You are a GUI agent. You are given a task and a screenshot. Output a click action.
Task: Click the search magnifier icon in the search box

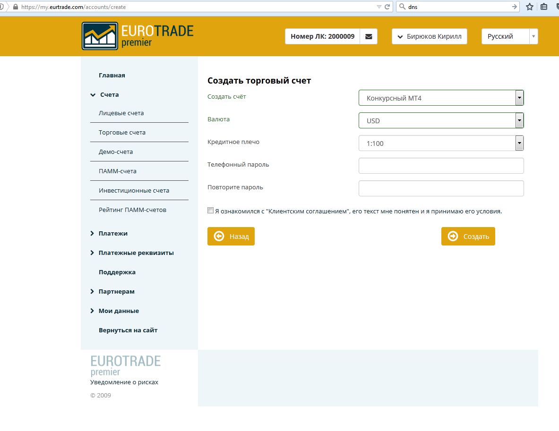402,7
